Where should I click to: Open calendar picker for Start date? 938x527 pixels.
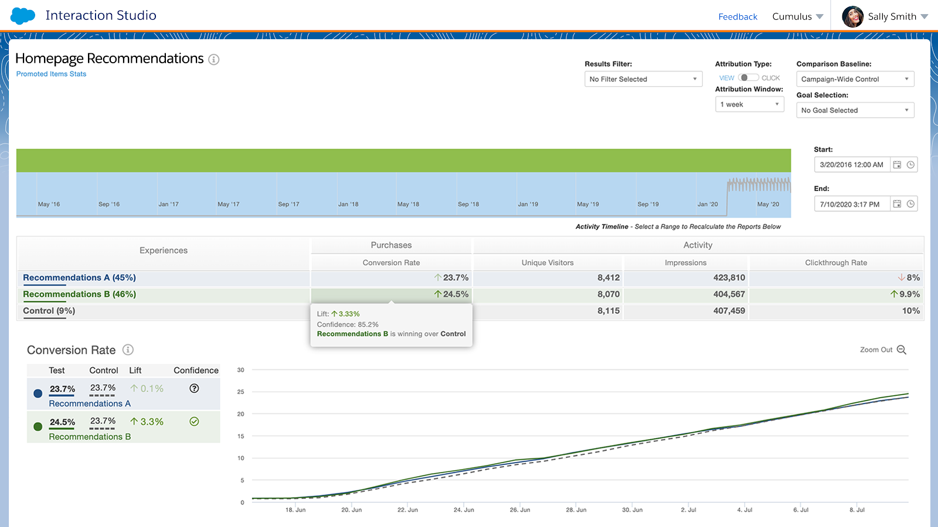(897, 165)
